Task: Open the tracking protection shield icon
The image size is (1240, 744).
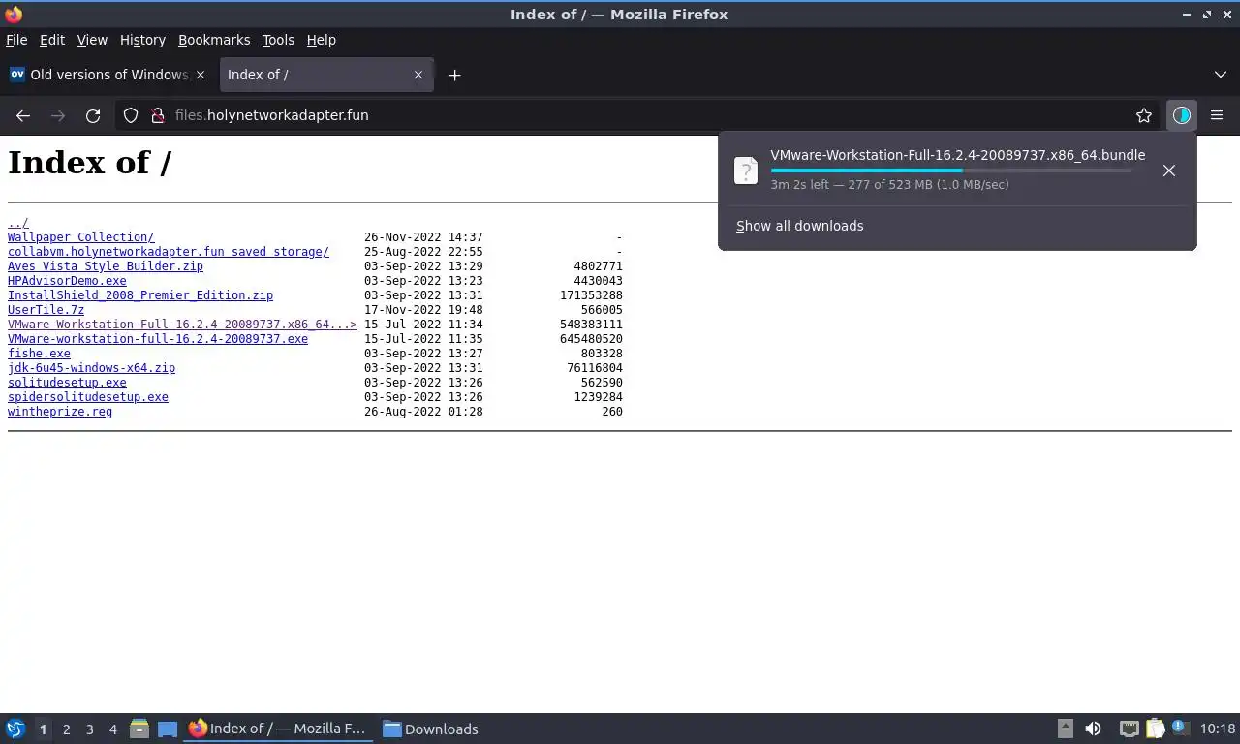Action: (131, 115)
